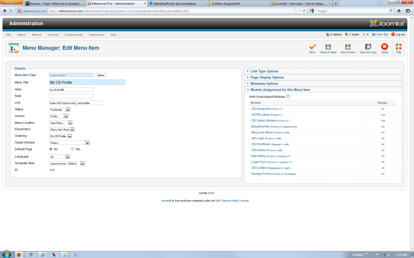Open the Content admin menu

pyautogui.click(x=53, y=35)
